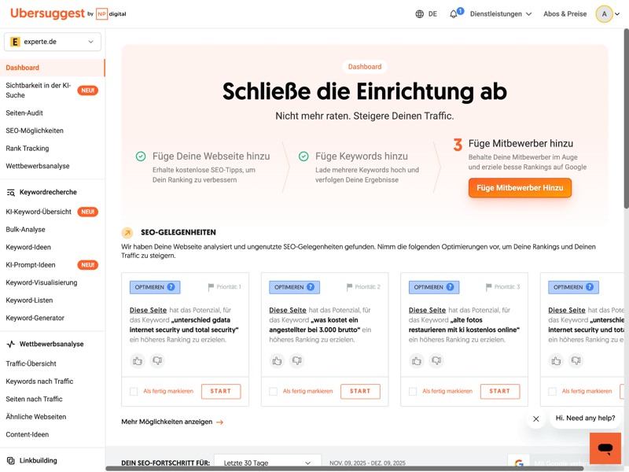Screen dimensions: 629x472
Task: Open the user avatar A menu
Action: (604, 14)
